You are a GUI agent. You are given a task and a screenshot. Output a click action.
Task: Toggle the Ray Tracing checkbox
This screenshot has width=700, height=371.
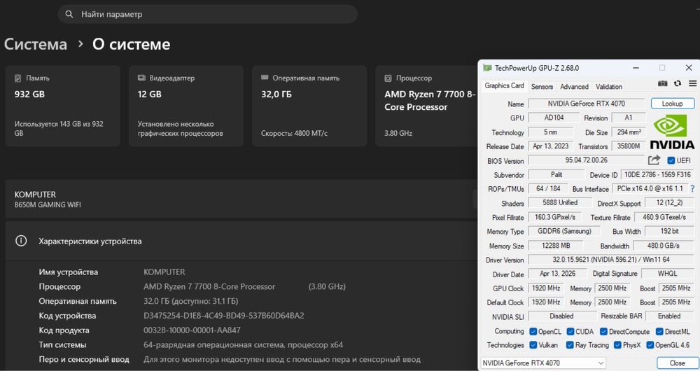[x=570, y=345]
